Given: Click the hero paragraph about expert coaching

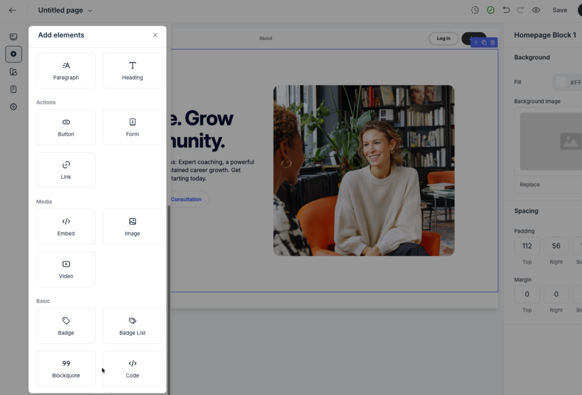Looking at the screenshot, I should click(213, 171).
